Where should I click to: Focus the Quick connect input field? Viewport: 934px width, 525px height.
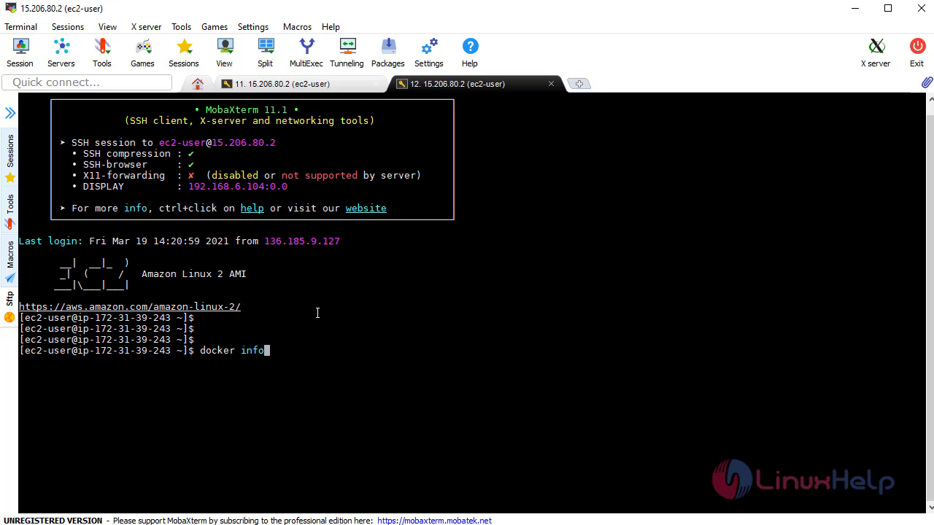(87, 82)
